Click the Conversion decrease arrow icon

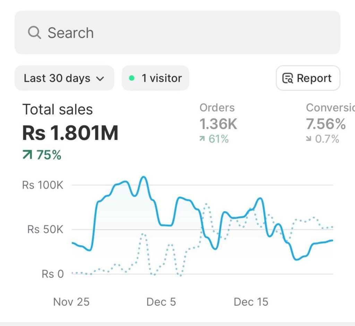click(x=309, y=139)
